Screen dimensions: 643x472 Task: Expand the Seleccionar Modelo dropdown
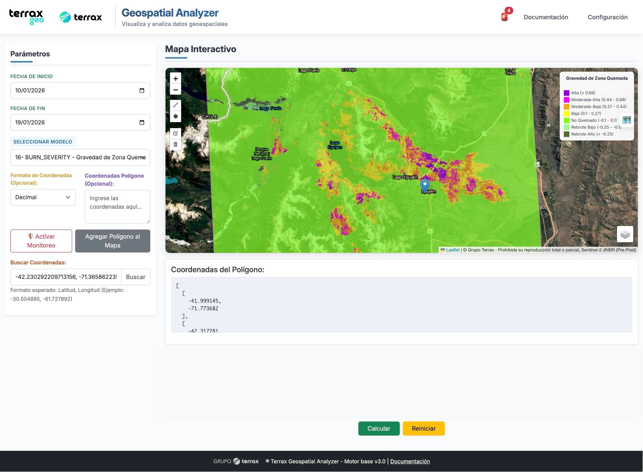(80, 157)
